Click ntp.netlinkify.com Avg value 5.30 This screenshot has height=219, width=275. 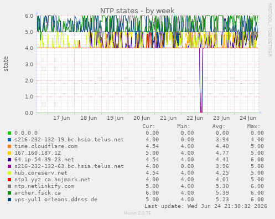[x=222, y=186]
